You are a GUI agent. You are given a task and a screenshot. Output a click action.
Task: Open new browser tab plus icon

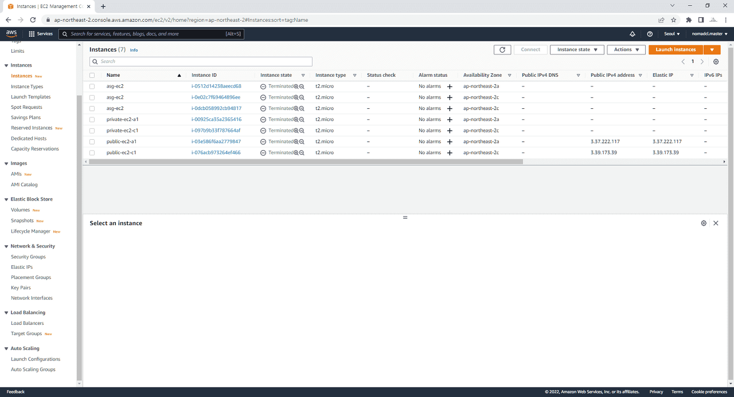coord(103,6)
